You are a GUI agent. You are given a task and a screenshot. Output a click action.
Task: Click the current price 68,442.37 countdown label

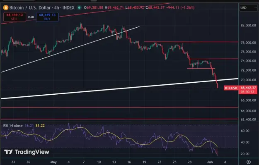pyautogui.click(x=248, y=90)
